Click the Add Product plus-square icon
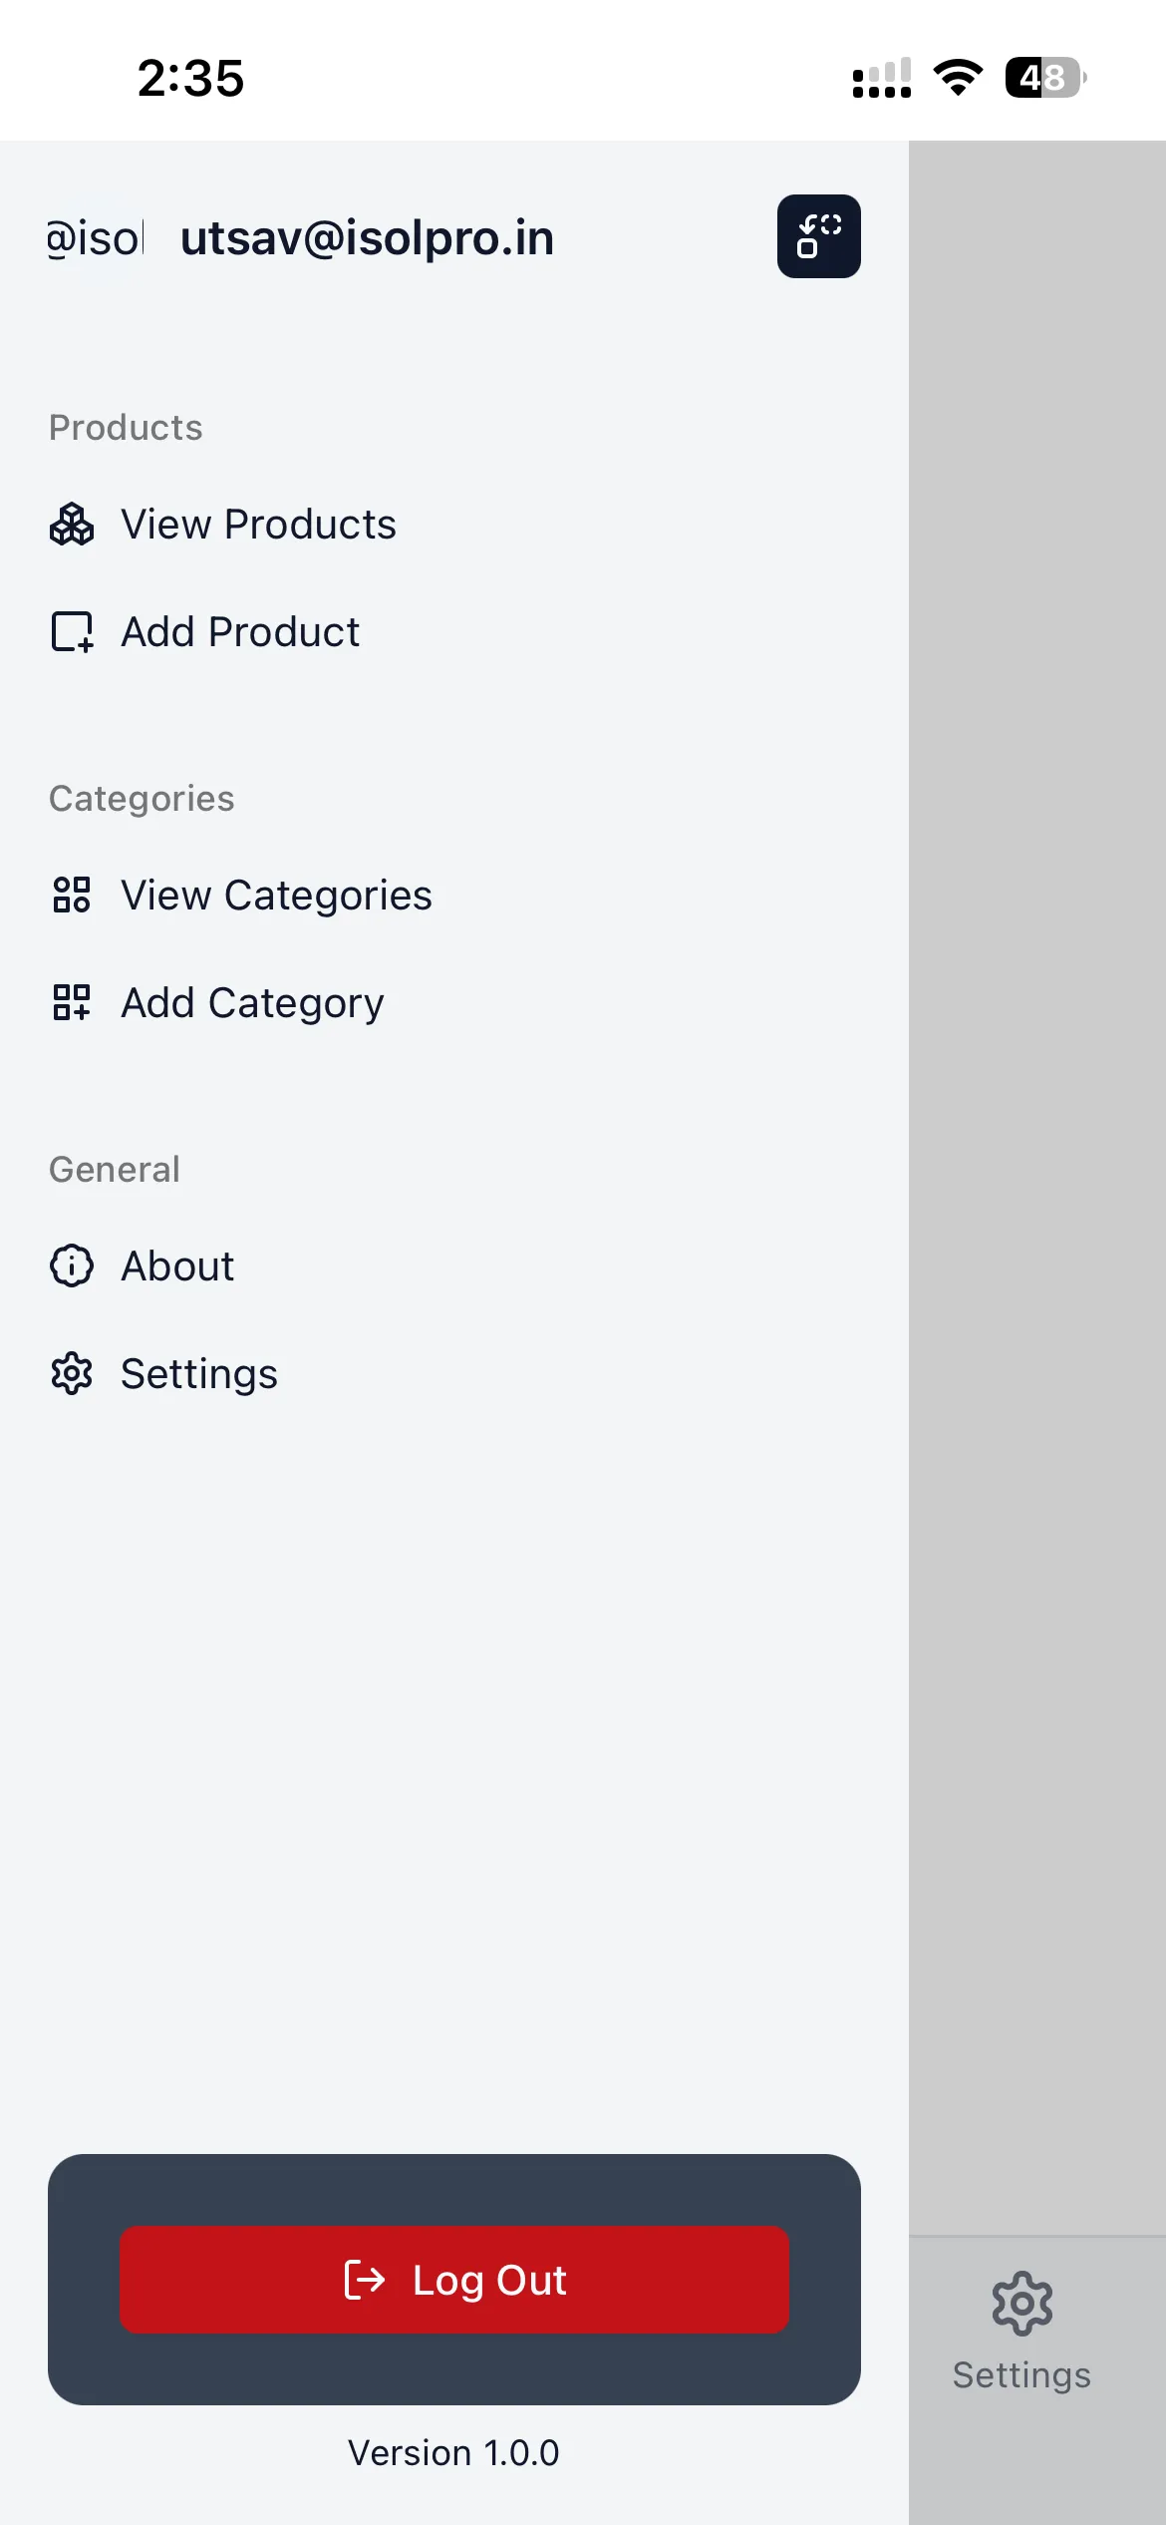Screen dimensions: 1166x2525 click(x=72, y=632)
